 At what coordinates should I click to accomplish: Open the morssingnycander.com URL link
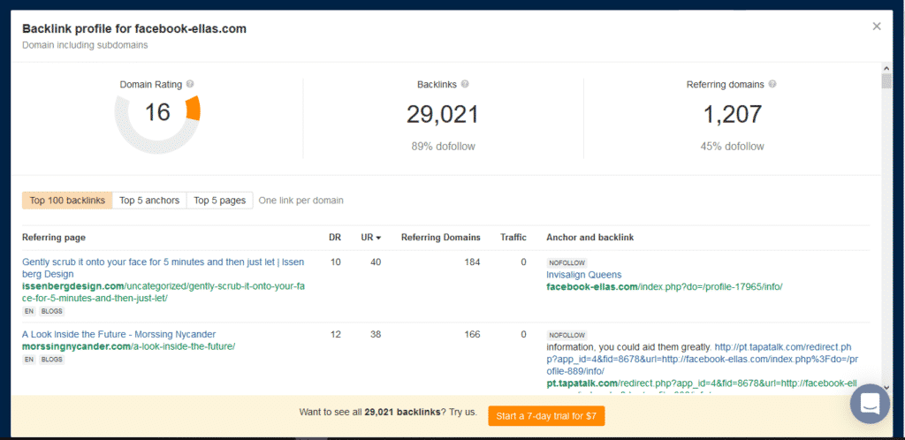coord(129,346)
